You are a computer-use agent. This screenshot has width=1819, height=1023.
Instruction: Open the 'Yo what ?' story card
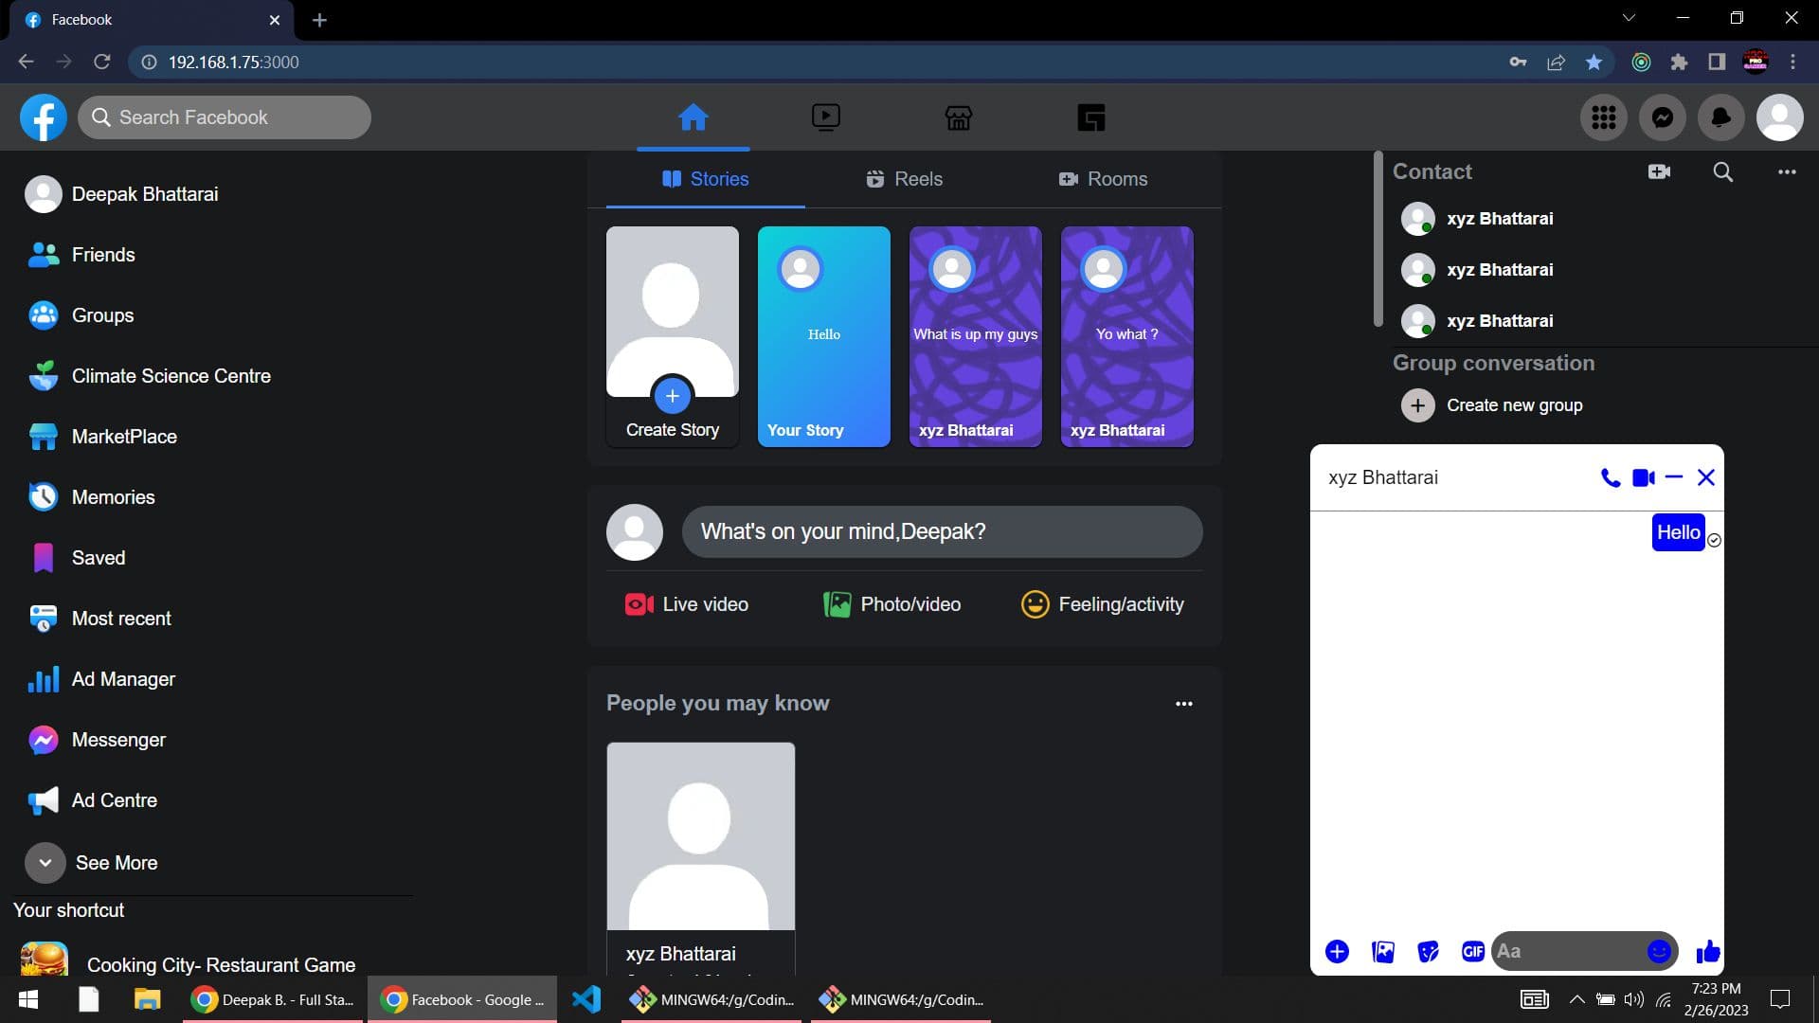(1127, 336)
